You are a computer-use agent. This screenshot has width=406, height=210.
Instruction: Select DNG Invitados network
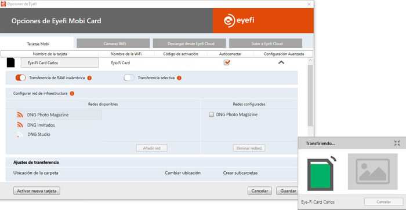coord(41,125)
